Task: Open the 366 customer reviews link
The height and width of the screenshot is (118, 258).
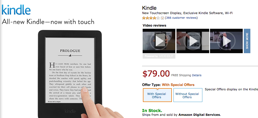Action: (x=181, y=18)
